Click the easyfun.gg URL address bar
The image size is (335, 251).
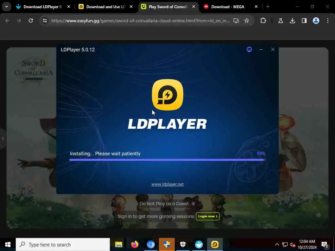pos(140,21)
